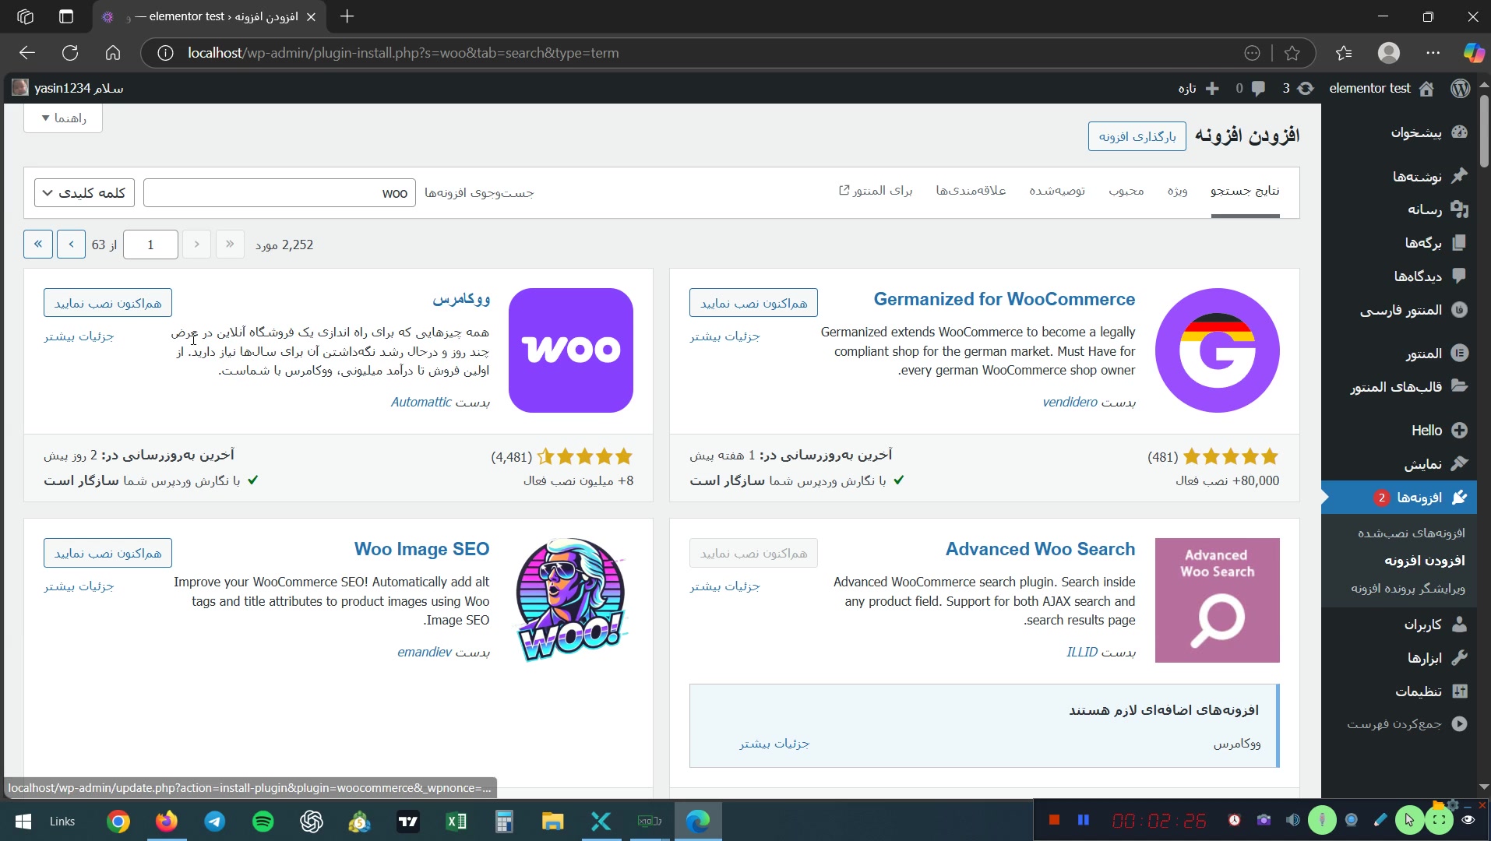The image size is (1491, 841).
Task: Switch to the 'نتایج جستجو' search results tab
Action: tap(1245, 192)
